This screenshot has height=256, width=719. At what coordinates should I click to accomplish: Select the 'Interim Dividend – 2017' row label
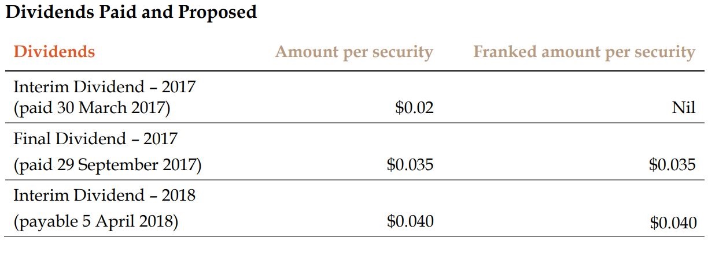pyautogui.click(x=104, y=87)
